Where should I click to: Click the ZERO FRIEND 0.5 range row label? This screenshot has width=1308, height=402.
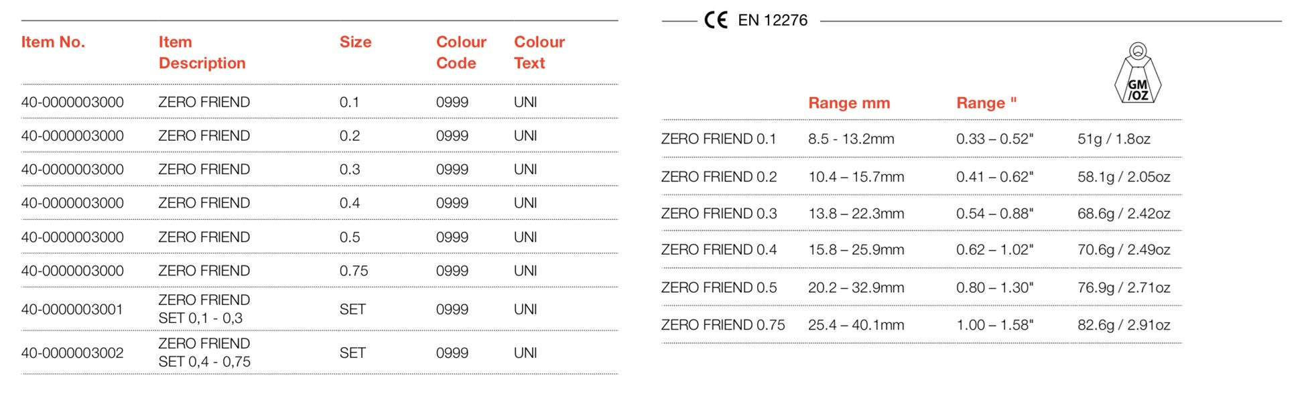(x=719, y=287)
